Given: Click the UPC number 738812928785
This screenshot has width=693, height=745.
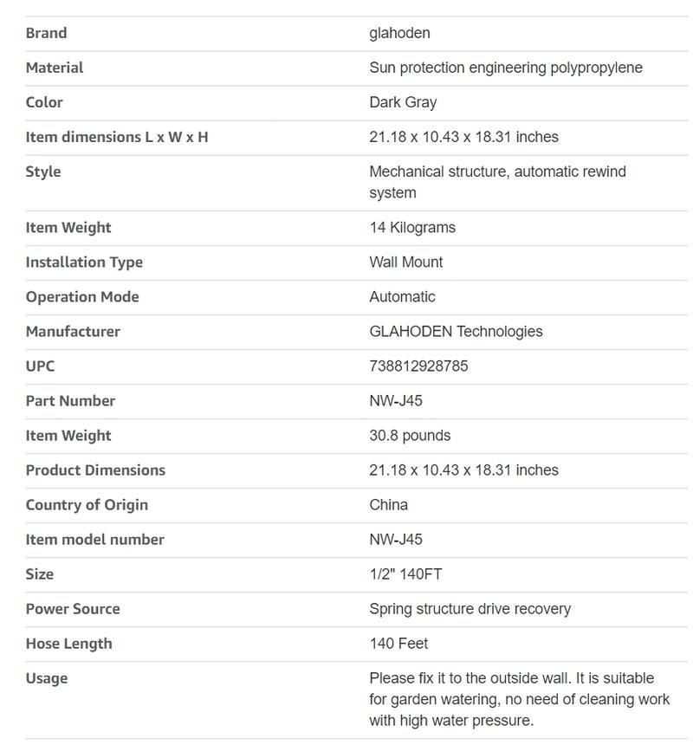Looking at the screenshot, I should (418, 366).
